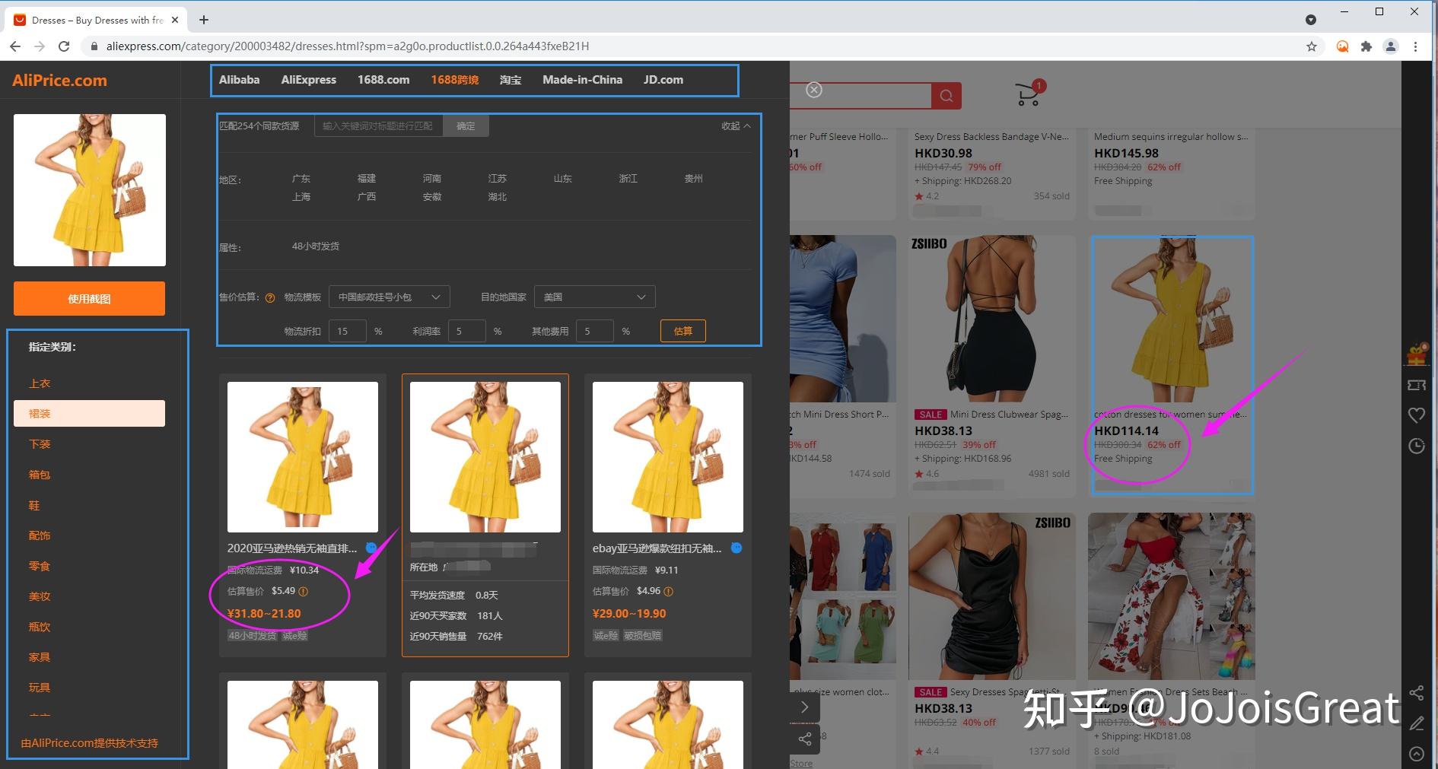Focus the keyword filter input field

point(379,126)
